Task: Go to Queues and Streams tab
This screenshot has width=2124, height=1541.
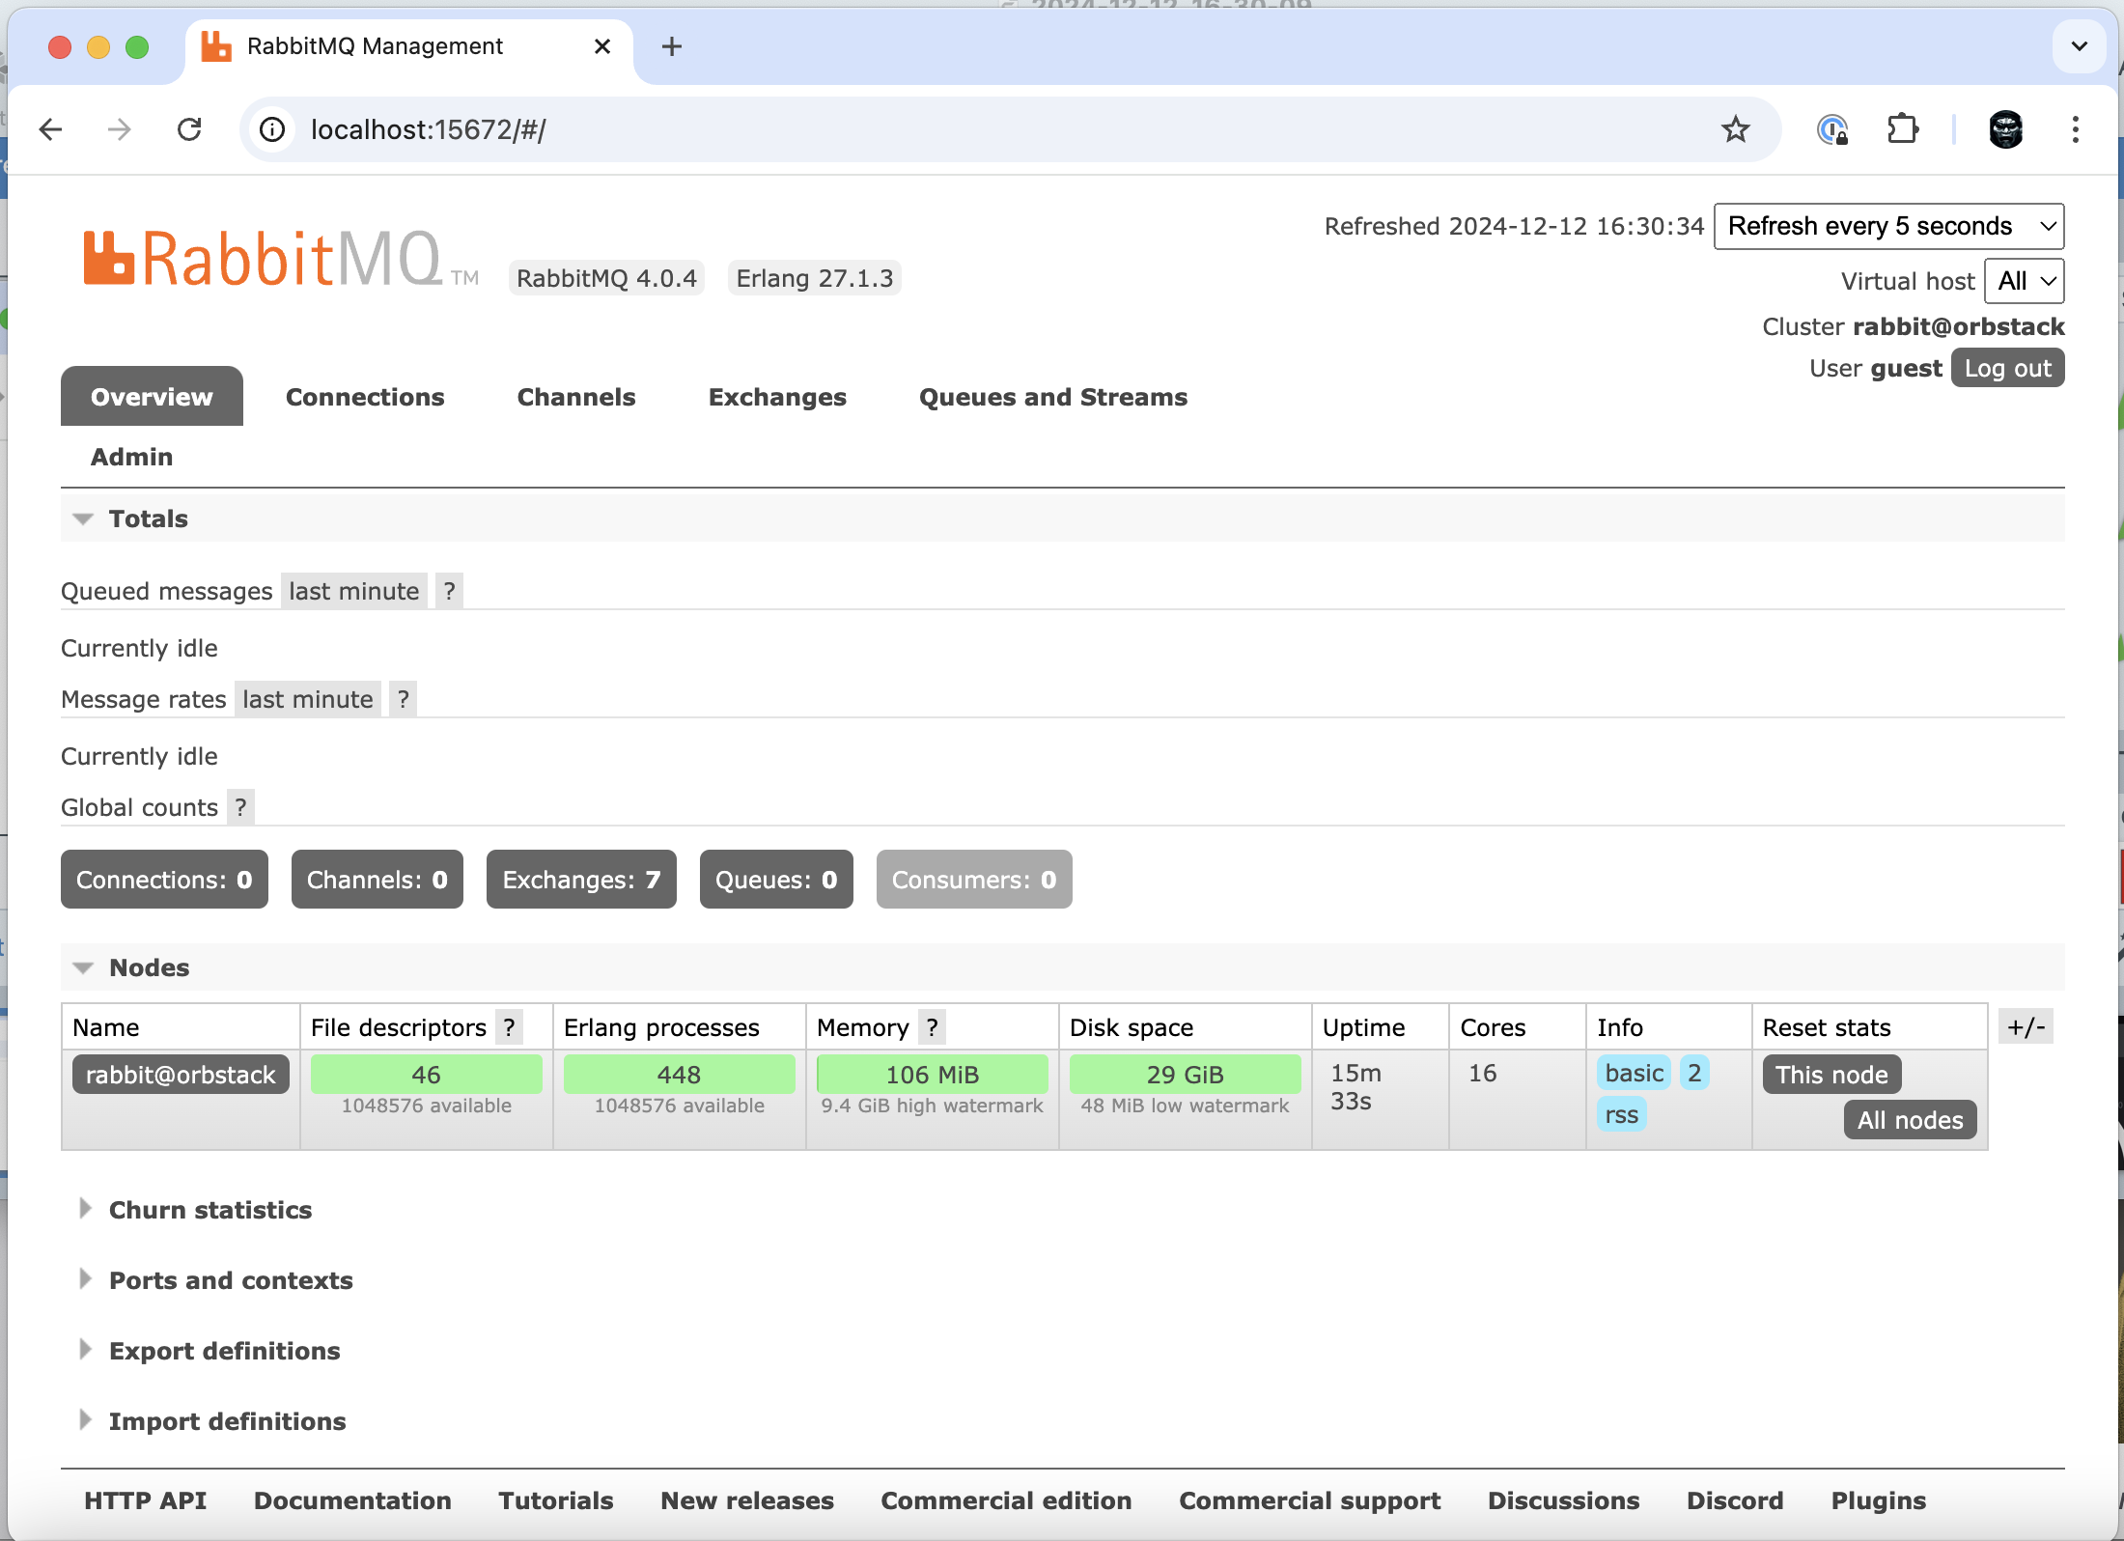Action: 1052,397
